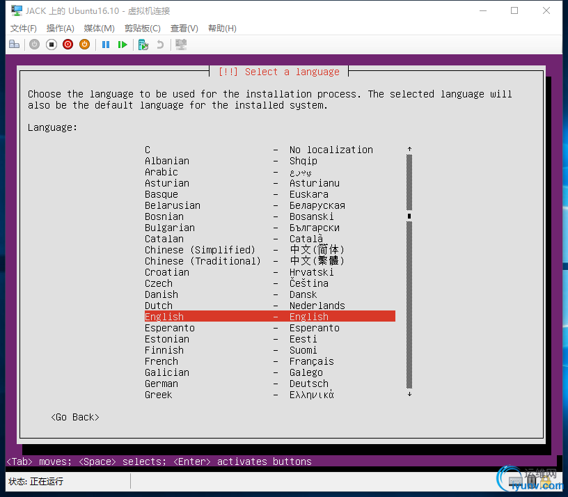Maximize the virtual machine connection window
This screenshot has height=497, width=568.
click(x=514, y=11)
